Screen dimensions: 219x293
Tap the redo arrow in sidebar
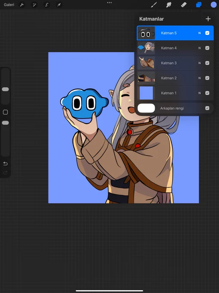(6, 172)
